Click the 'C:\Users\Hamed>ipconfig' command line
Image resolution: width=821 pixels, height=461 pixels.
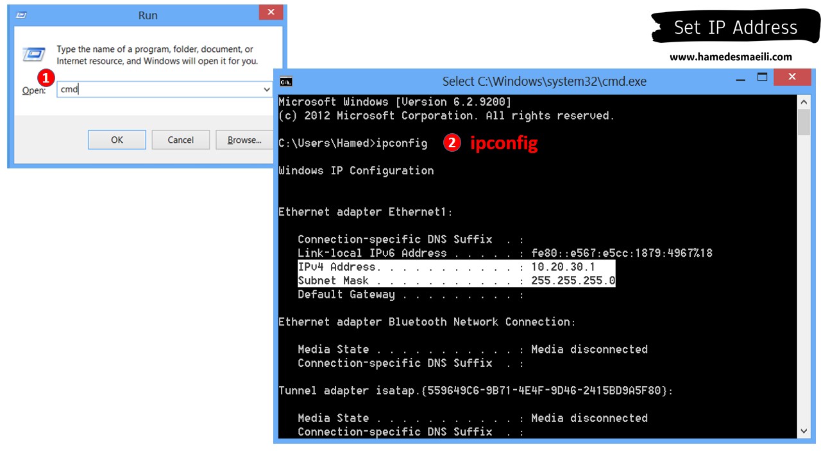353,143
